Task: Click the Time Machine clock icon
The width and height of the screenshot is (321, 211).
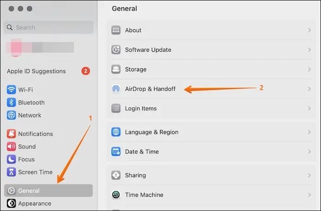Action: (116, 195)
